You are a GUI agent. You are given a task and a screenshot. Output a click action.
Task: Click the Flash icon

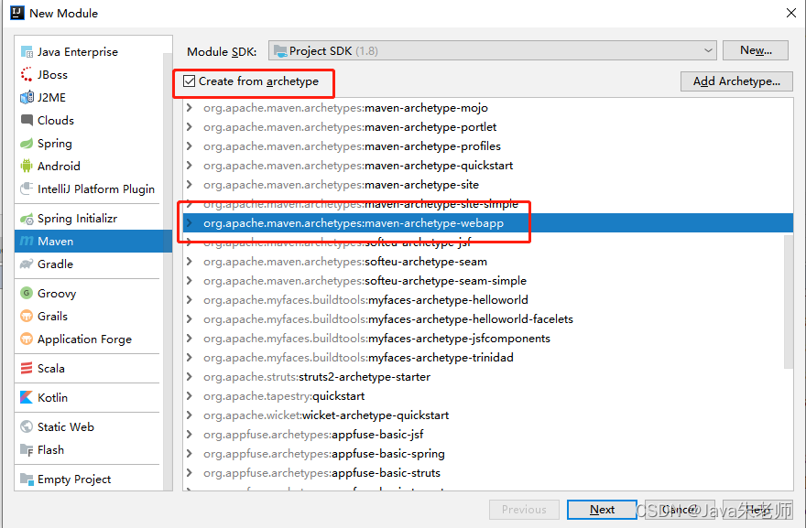[x=27, y=450]
